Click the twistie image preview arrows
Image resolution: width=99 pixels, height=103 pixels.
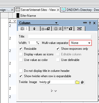pyautogui.click(x=54, y=91)
